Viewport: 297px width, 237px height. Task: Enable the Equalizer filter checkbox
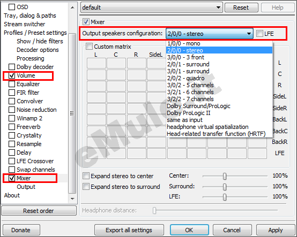click(x=12, y=84)
